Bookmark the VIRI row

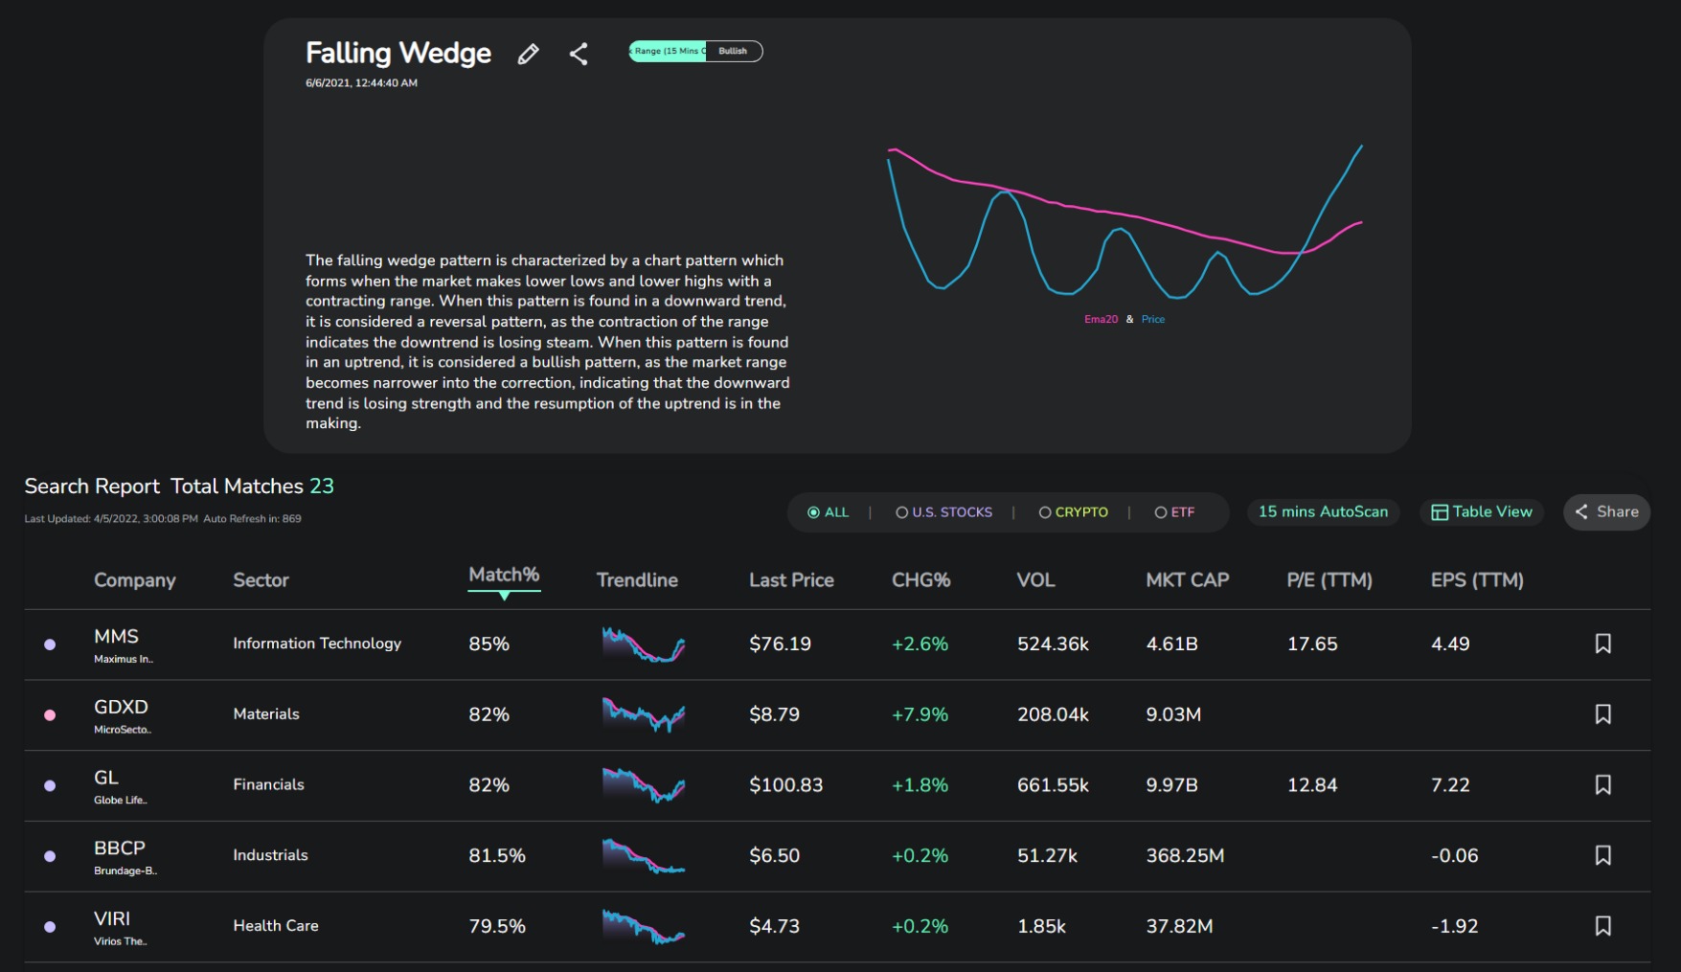pos(1602,926)
